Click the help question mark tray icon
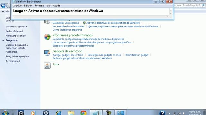 (162, 113)
